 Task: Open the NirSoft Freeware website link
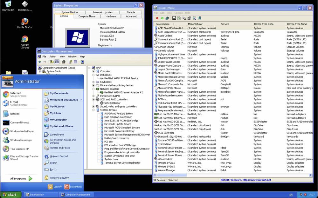point(246,180)
